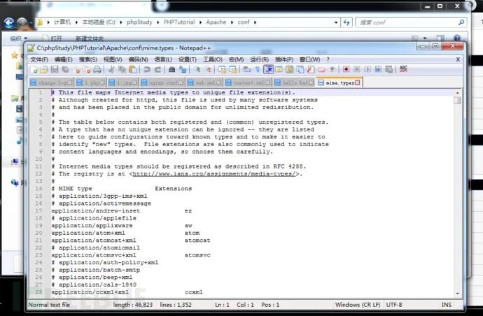The height and width of the screenshot is (316, 483).
Task: Open the 组织 dropdown in Explorer
Action: click(18, 38)
